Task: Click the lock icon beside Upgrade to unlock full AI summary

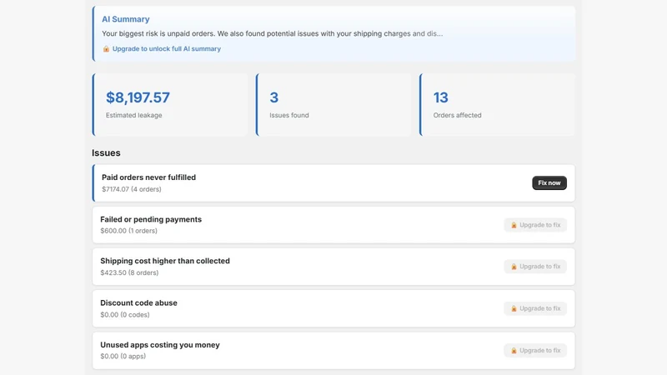Action: pos(106,49)
